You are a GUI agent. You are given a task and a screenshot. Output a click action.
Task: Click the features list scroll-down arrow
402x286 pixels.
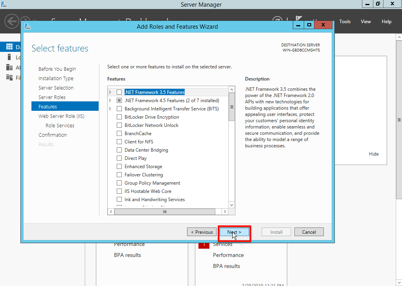click(x=231, y=205)
